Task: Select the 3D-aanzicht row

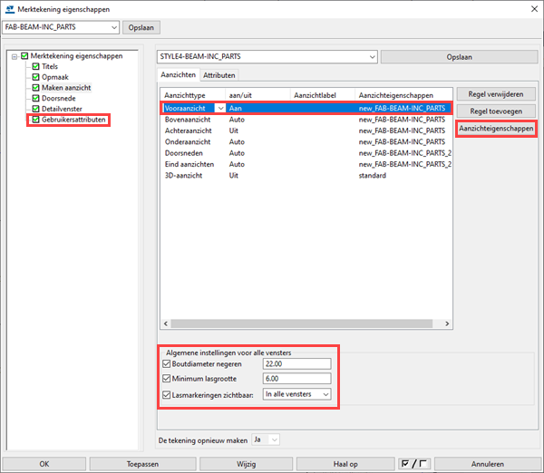Action: click(306, 176)
